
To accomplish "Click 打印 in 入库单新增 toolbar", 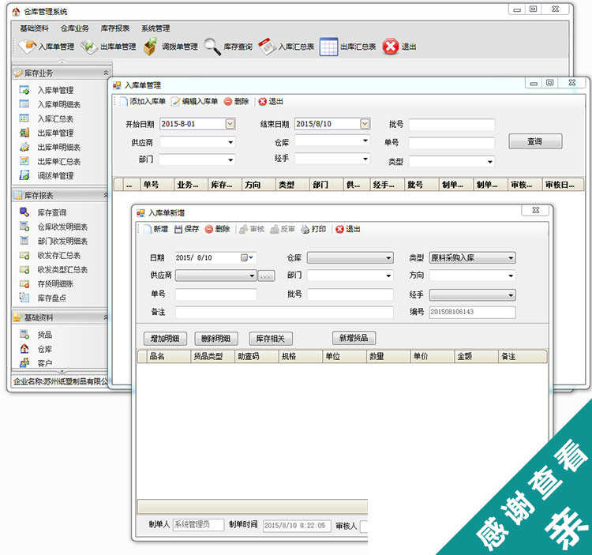I will pos(313,229).
